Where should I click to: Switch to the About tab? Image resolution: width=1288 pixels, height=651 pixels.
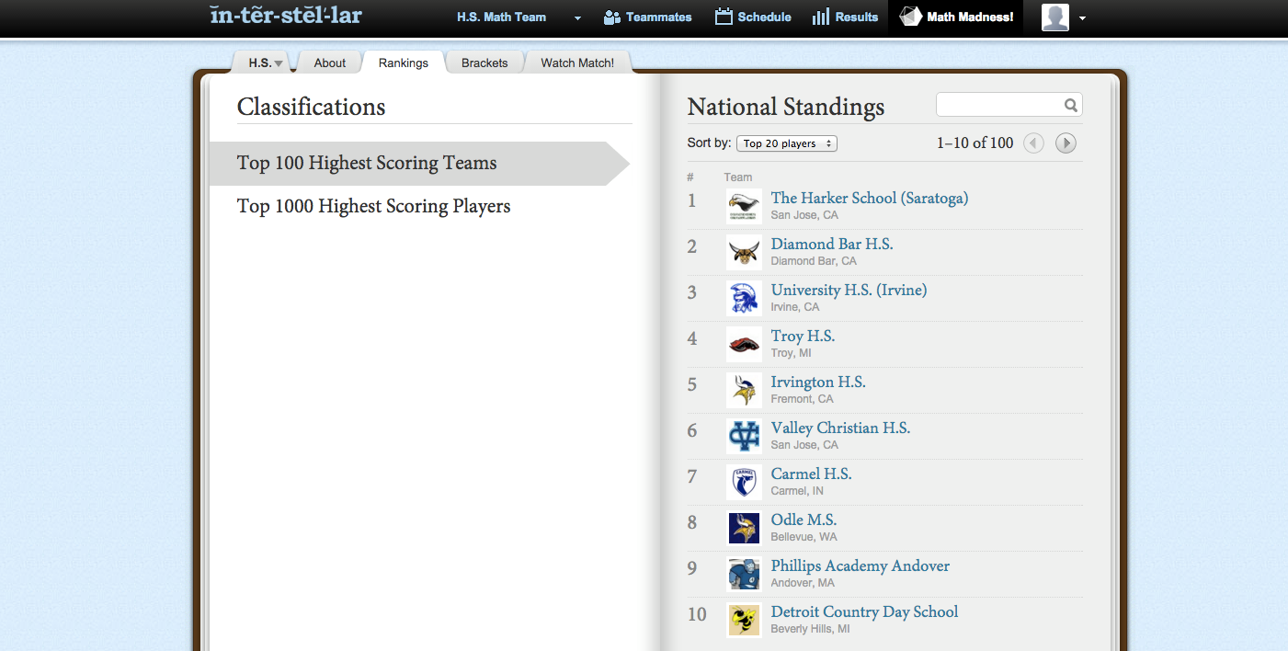330,63
